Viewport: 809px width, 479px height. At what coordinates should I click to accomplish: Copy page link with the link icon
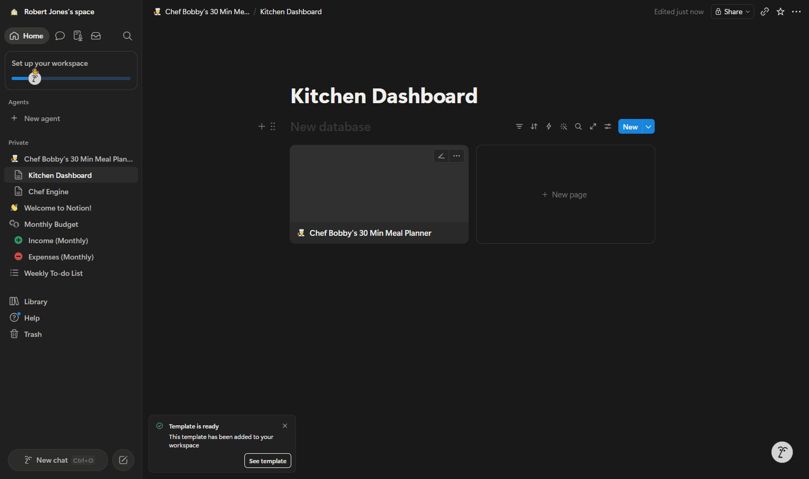point(765,12)
